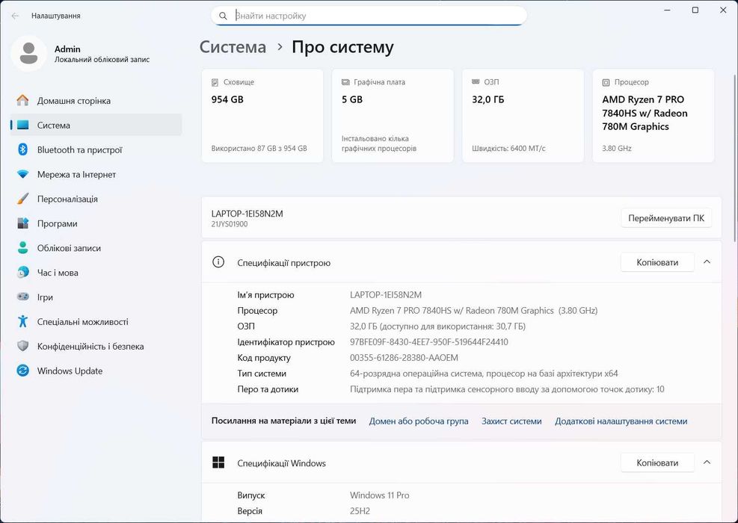Open Windows Update page
Image resolution: width=738 pixels, height=523 pixels.
pos(96,371)
